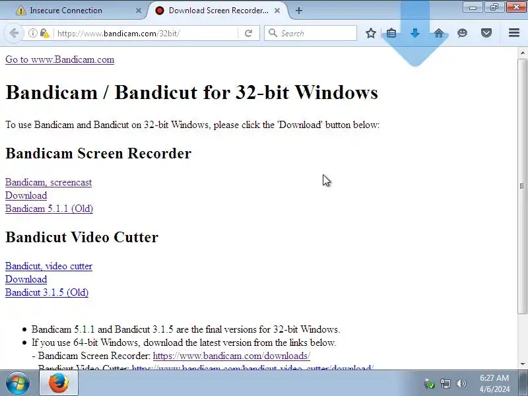
Task: Click the scrollbar down arrow
Action: [x=523, y=364]
